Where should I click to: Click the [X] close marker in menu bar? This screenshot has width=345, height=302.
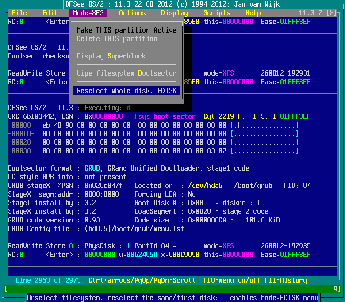[x=331, y=13]
